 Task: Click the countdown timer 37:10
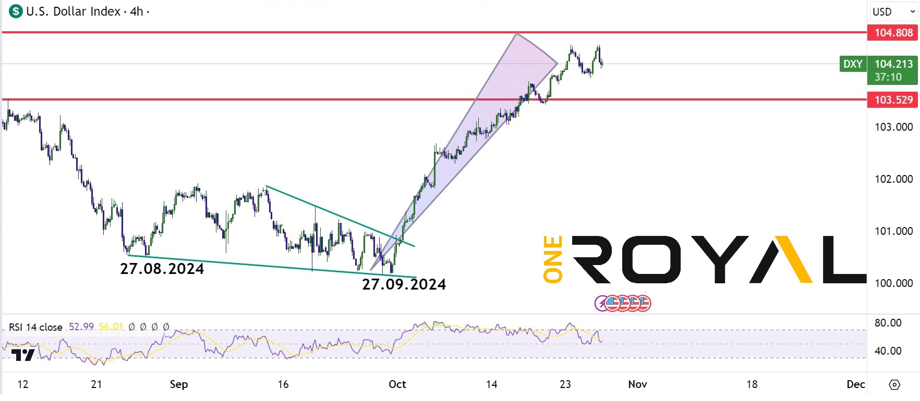[x=888, y=77]
